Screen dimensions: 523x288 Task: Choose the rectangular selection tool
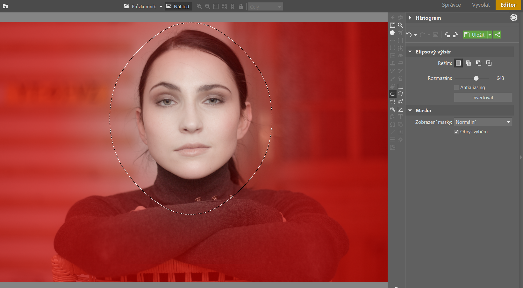(x=400, y=86)
